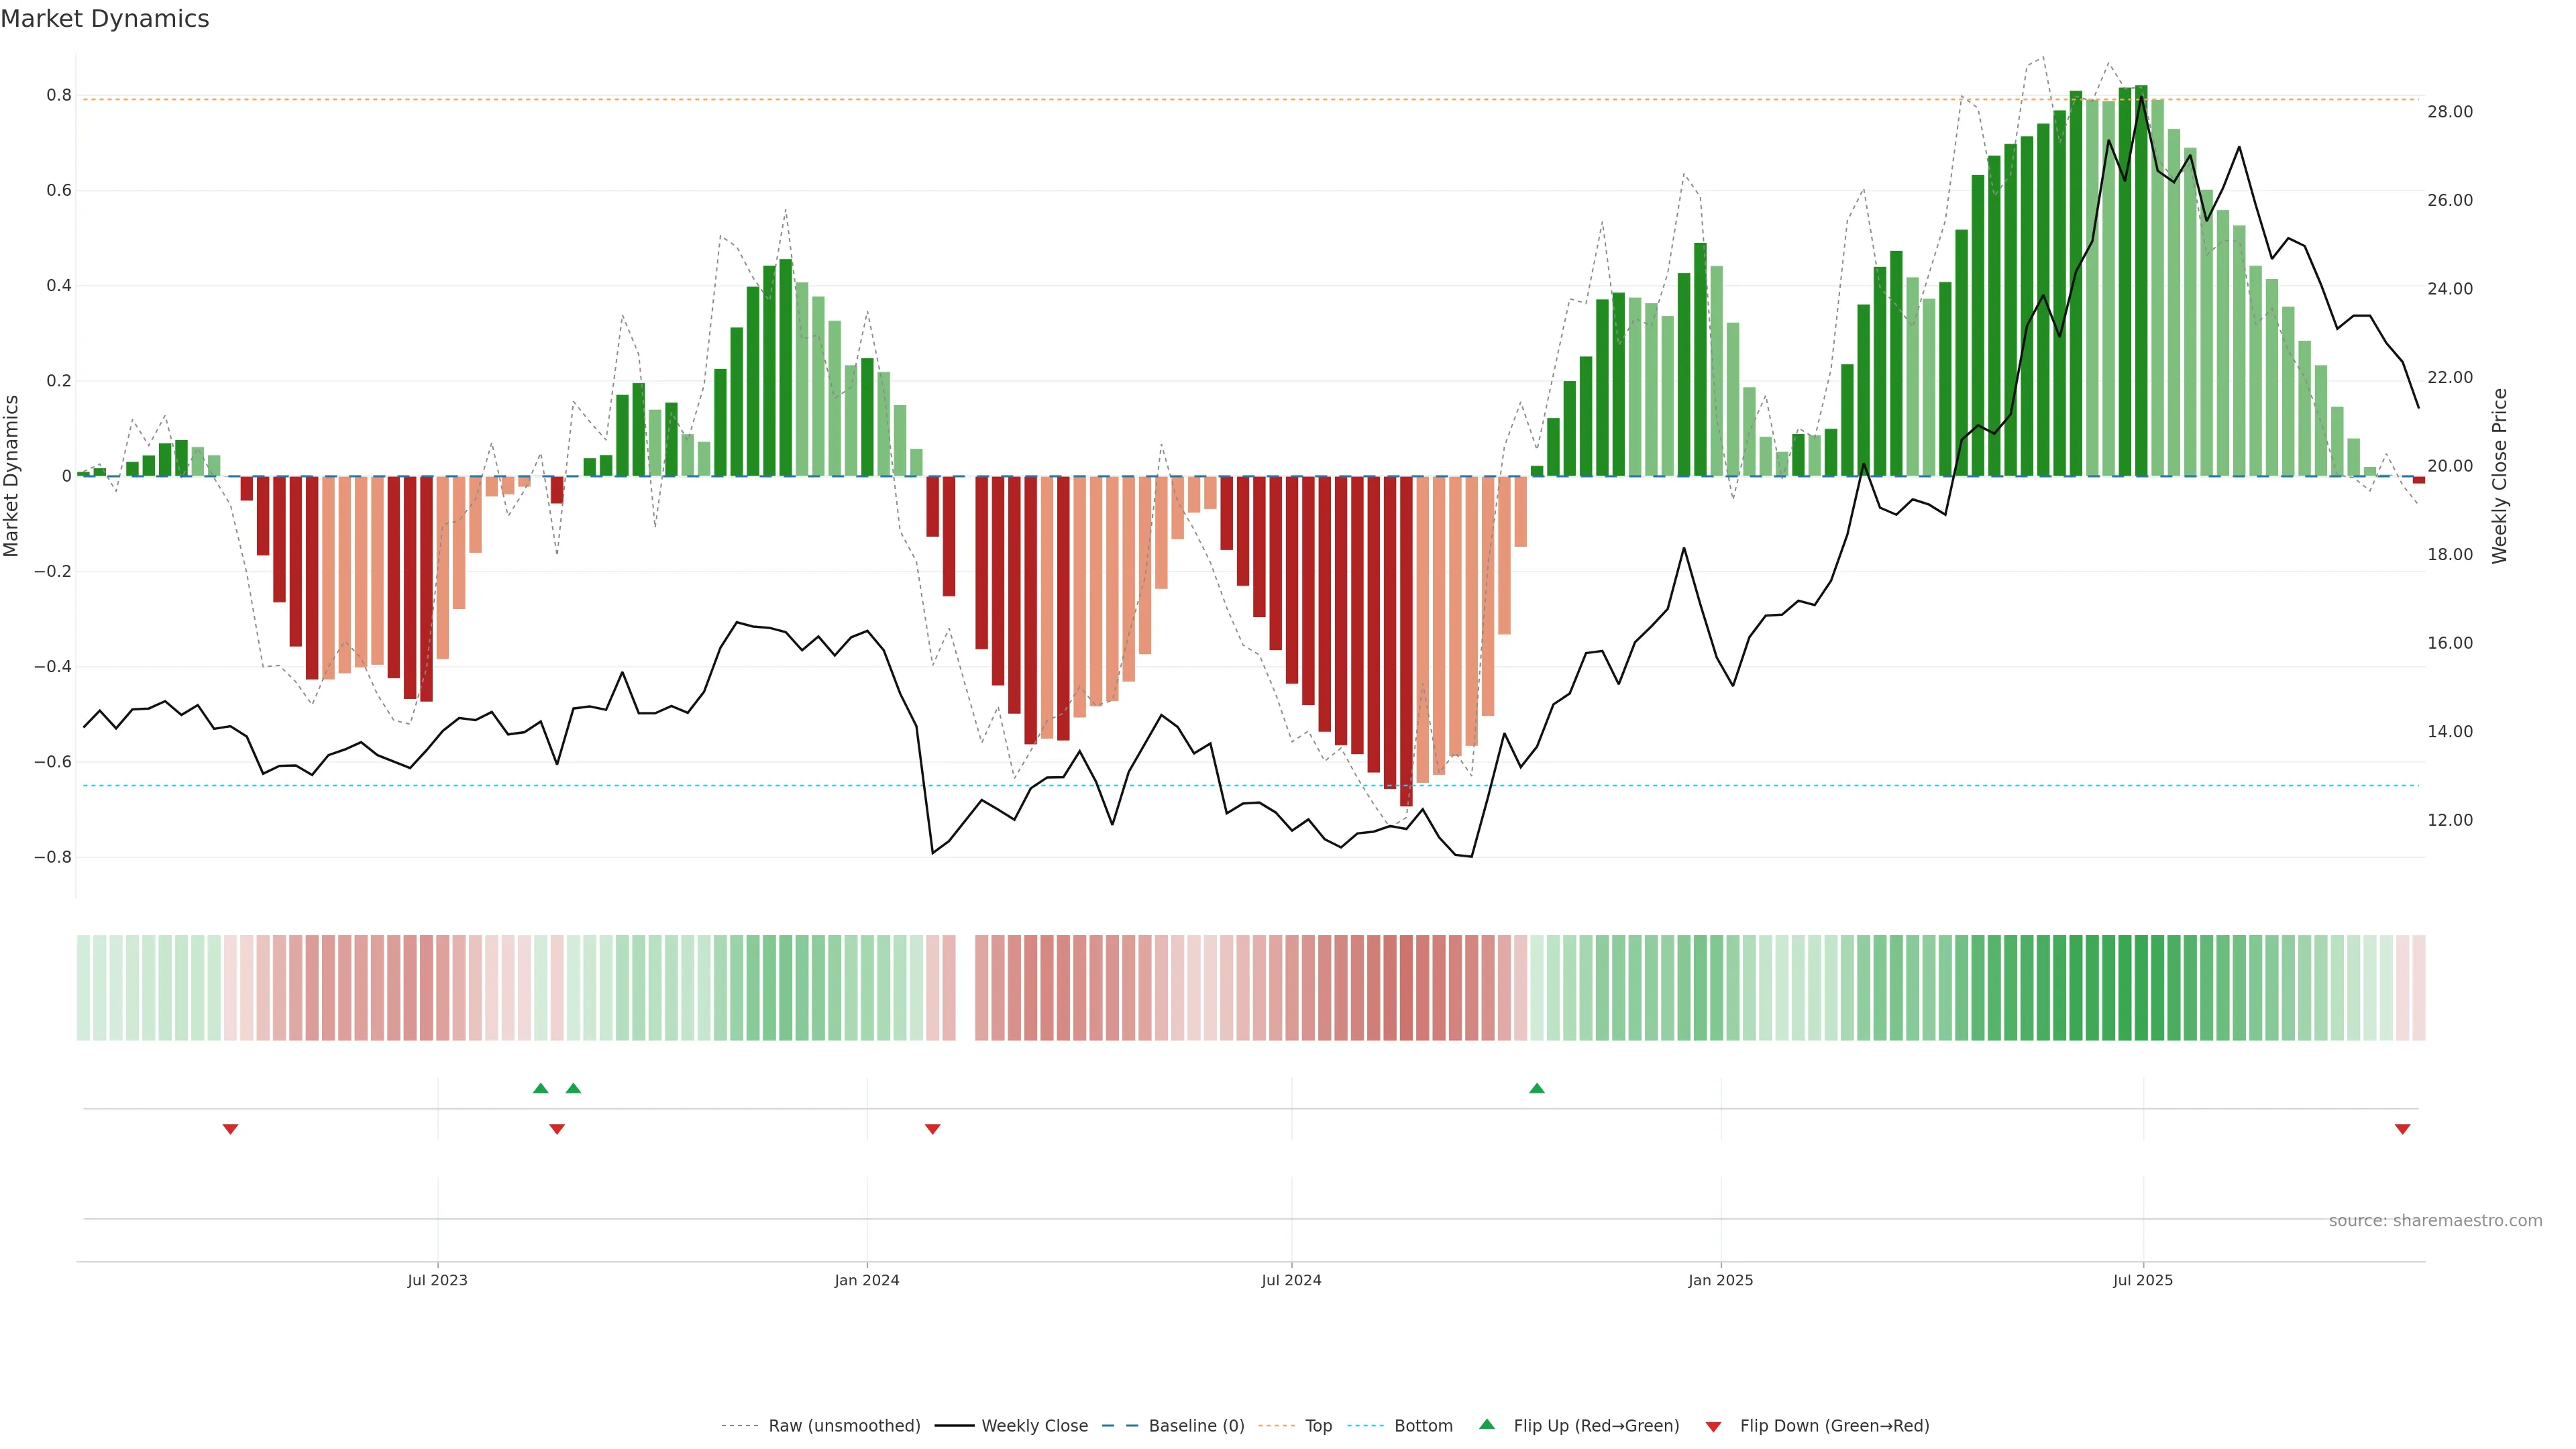Click the red flip-down marker just after Jan 2024
Screen dimensions: 2576x1449
[932, 1129]
